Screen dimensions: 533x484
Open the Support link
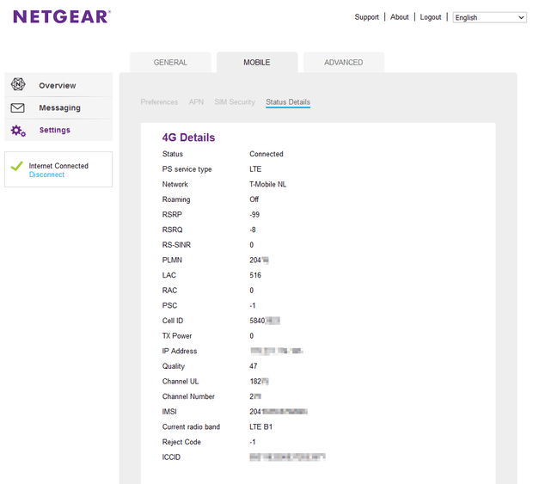pyautogui.click(x=366, y=17)
